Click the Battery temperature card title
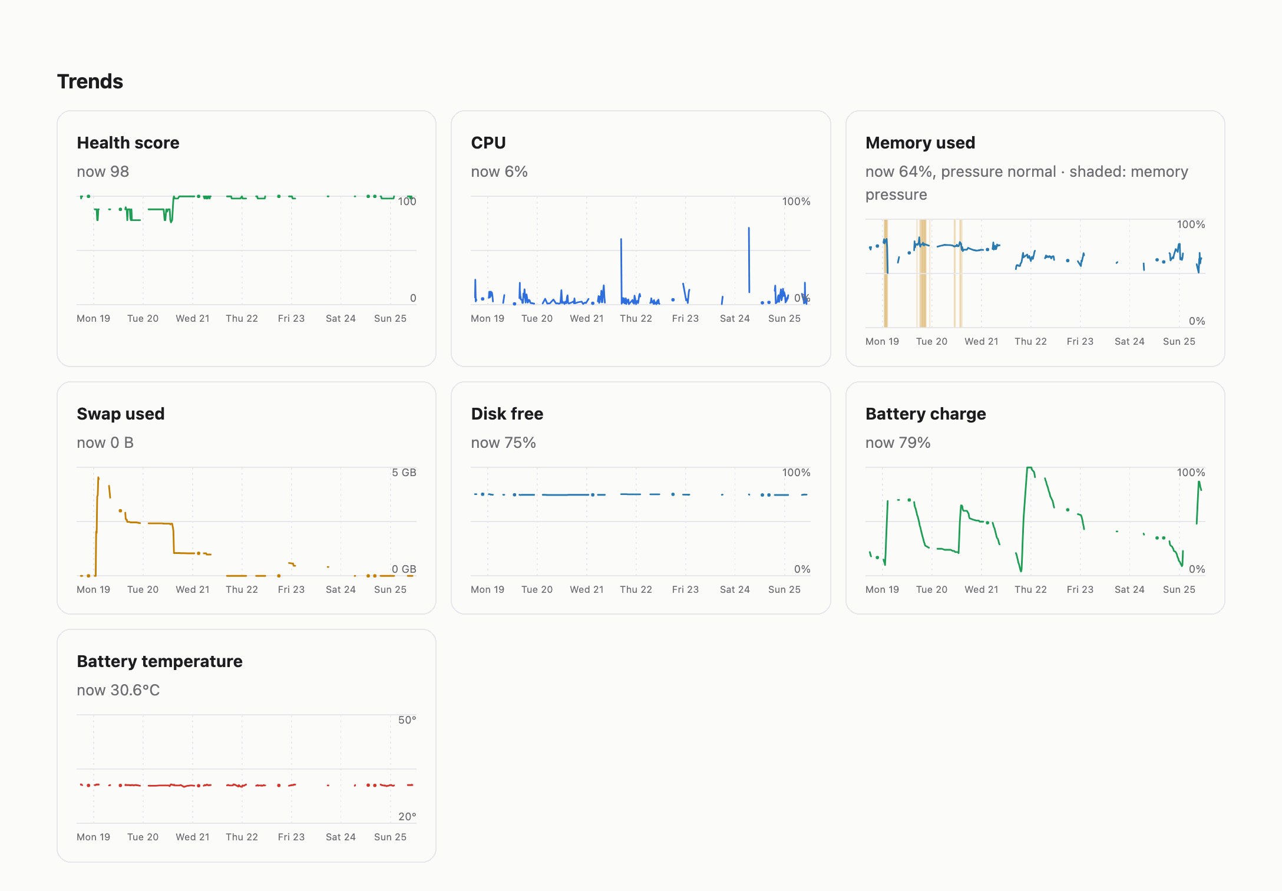Screen dimensions: 1282x891 (x=159, y=661)
